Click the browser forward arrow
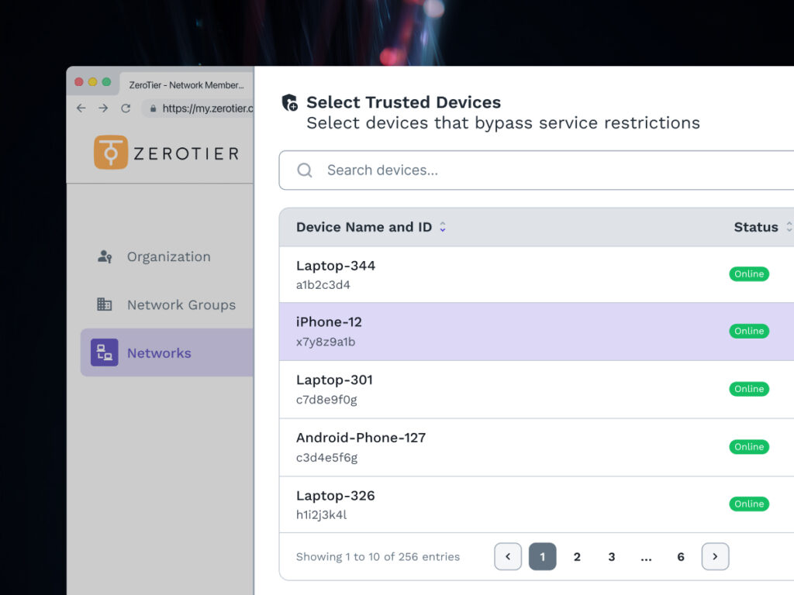Screen dimensions: 794x595 [103, 108]
